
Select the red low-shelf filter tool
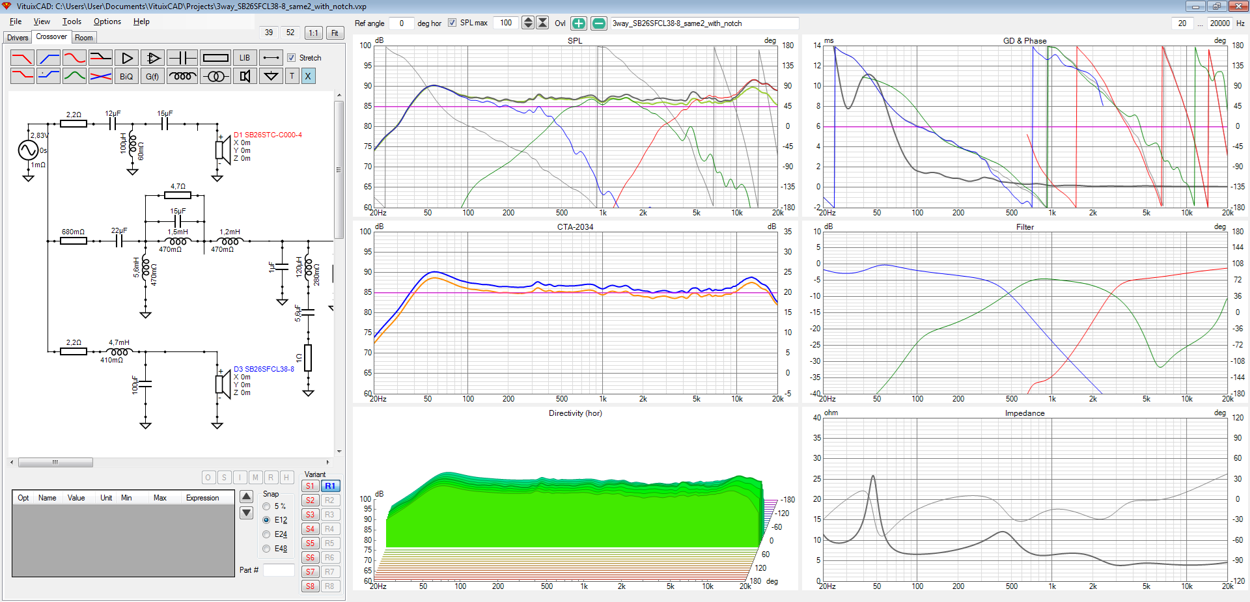click(x=22, y=76)
